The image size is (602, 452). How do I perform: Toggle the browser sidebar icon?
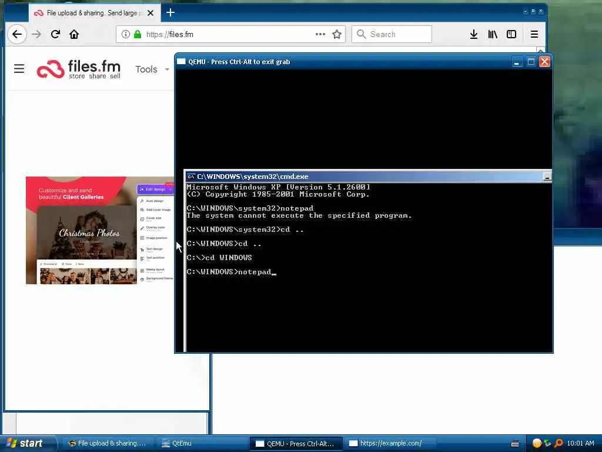(511, 34)
